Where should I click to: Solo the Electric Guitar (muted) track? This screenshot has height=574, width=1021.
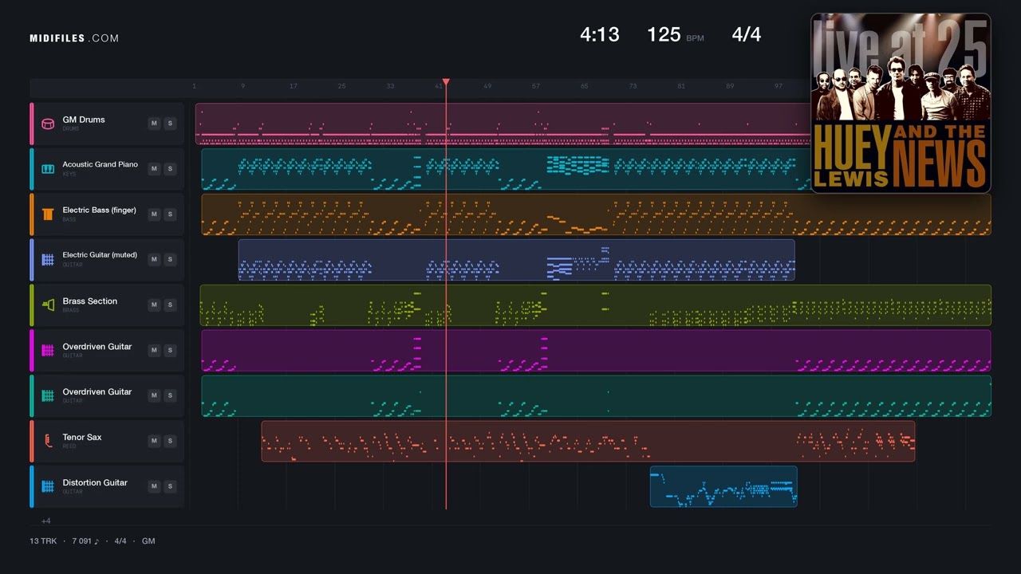point(170,260)
